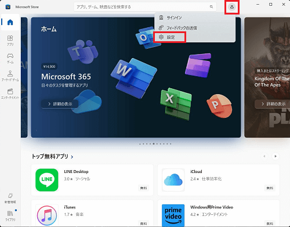
Task: Open the ゲーム section in sidebar
Action: point(10,59)
